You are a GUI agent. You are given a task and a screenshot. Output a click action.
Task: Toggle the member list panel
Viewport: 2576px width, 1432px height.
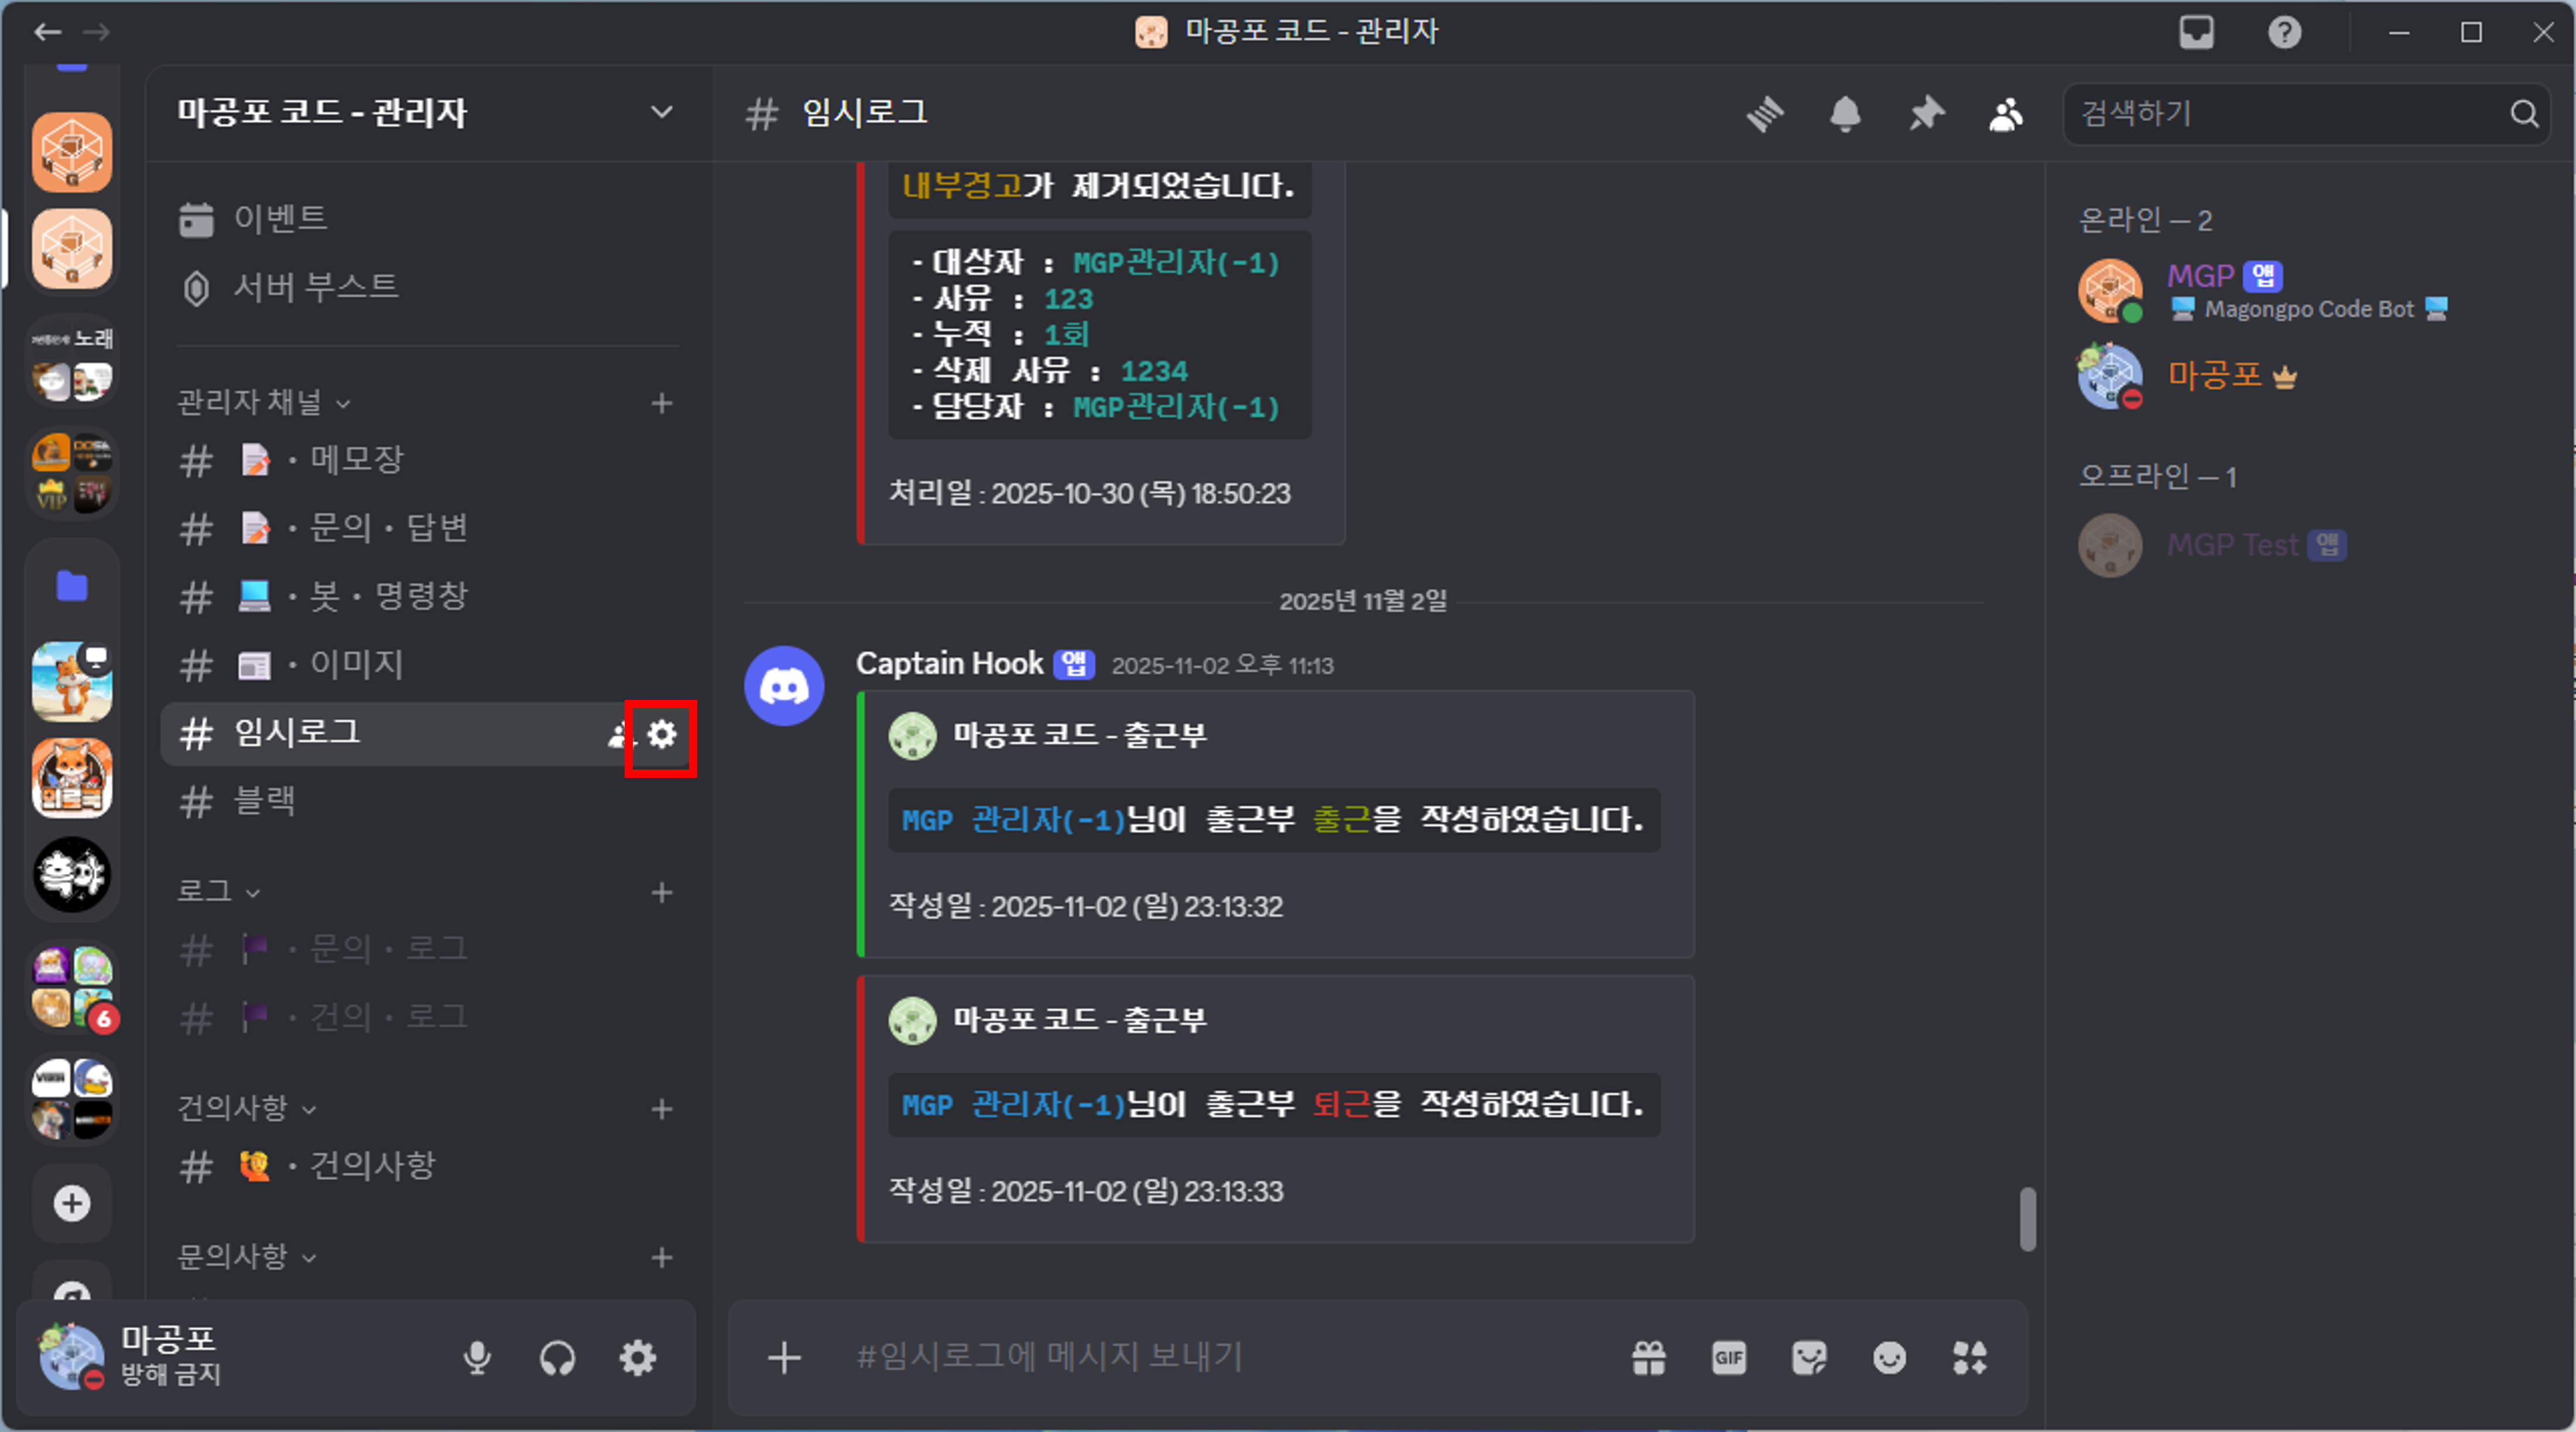(x=2005, y=113)
